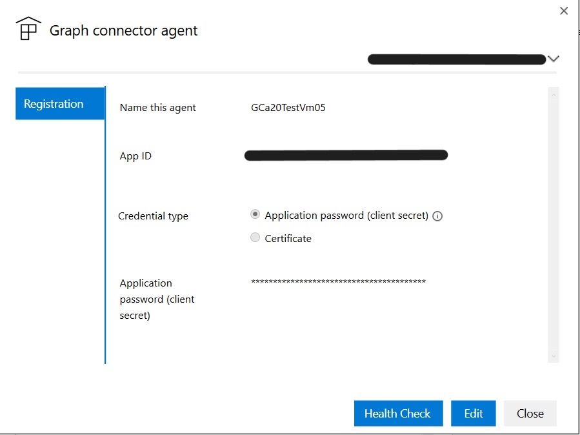Click the Graph connector agent logo icon

28,28
